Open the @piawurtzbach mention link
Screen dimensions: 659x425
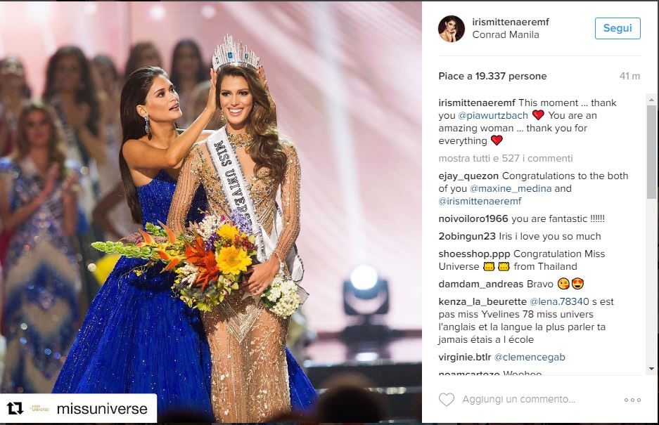click(x=492, y=115)
